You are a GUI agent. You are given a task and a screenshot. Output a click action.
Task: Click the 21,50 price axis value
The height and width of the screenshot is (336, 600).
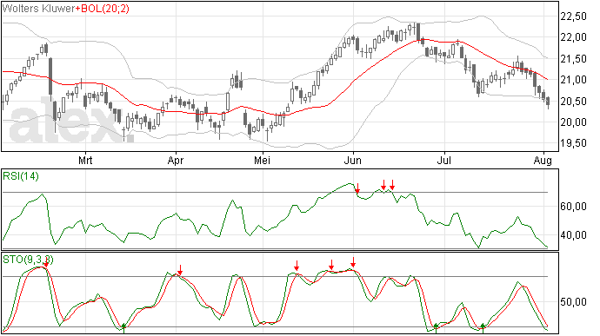tap(574, 59)
